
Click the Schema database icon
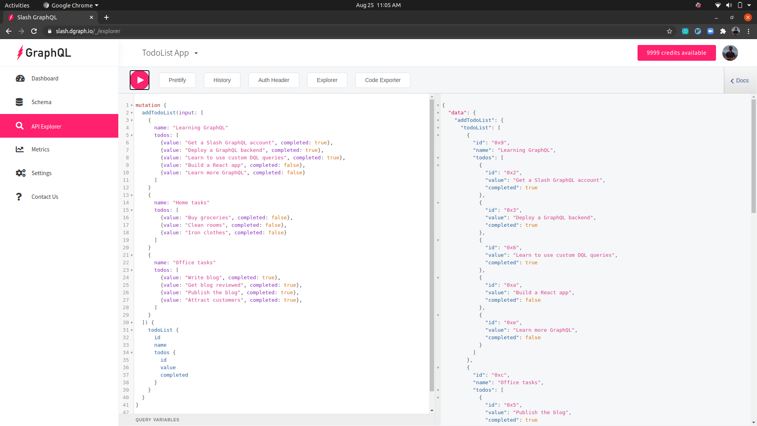[19, 102]
